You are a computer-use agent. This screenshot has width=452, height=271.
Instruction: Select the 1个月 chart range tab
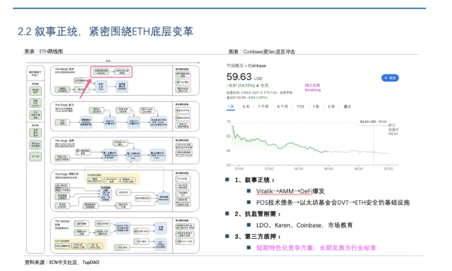coord(263,106)
